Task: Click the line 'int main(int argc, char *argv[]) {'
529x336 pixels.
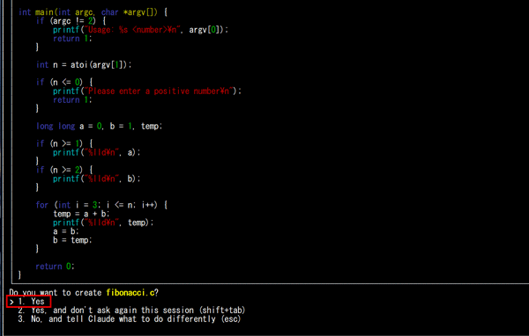Action: 93,12
